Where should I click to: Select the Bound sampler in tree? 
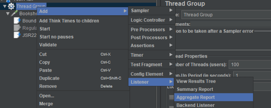tap(29, 21)
